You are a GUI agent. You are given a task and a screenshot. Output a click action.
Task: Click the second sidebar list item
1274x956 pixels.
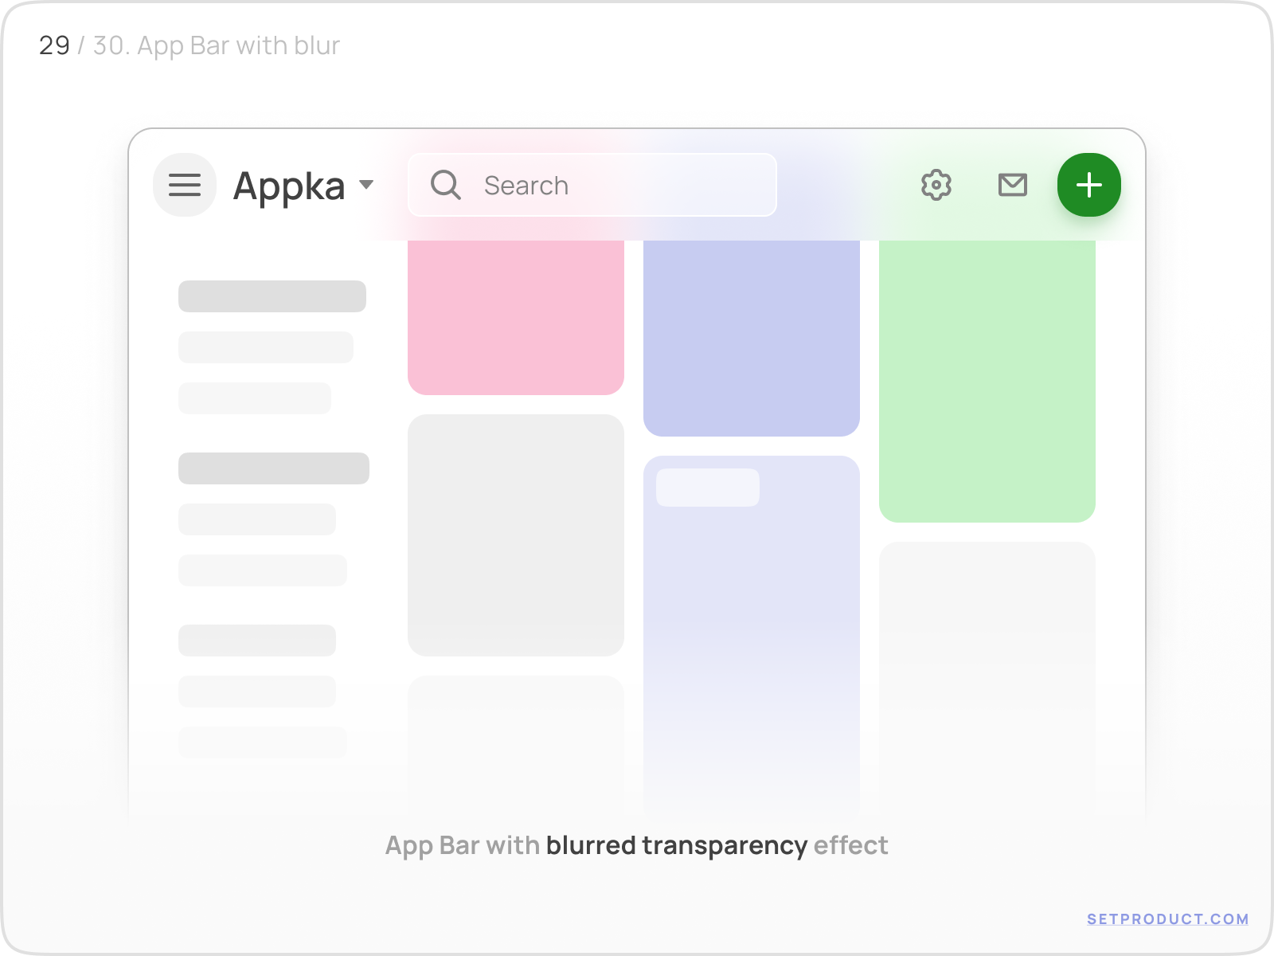tap(266, 347)
